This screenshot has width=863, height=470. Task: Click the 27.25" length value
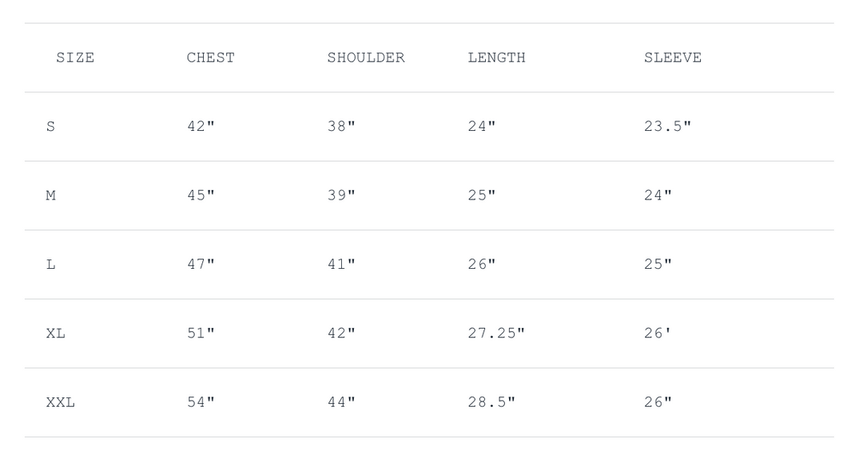point(496,334)
